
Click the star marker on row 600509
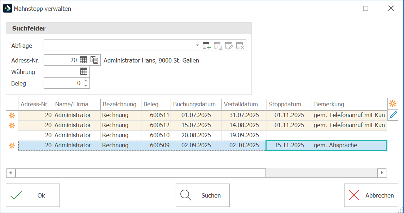(12, 146)
